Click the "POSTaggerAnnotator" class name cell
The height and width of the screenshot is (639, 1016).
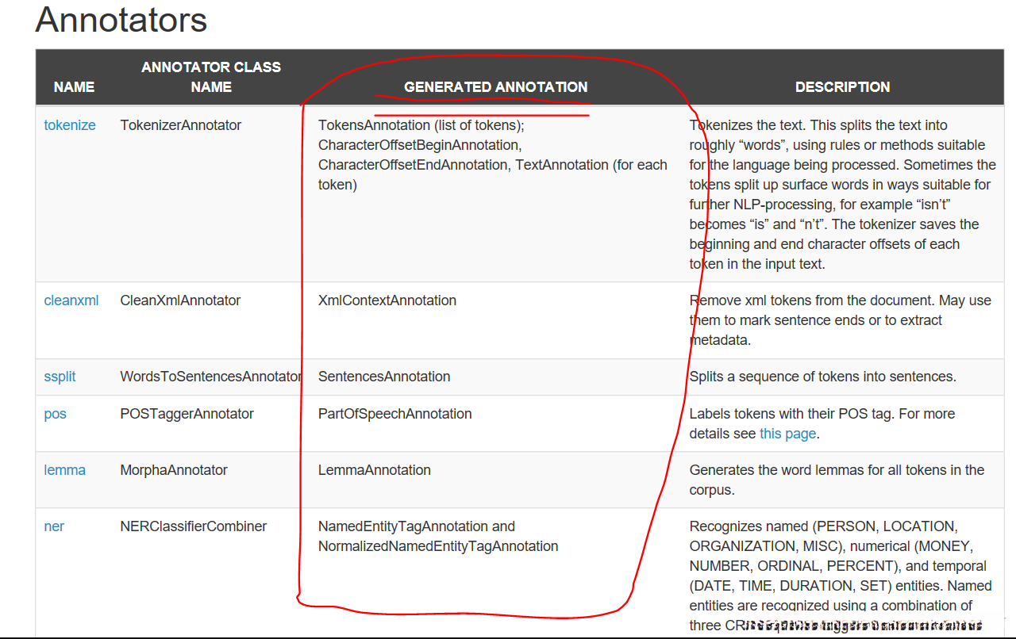187,414
